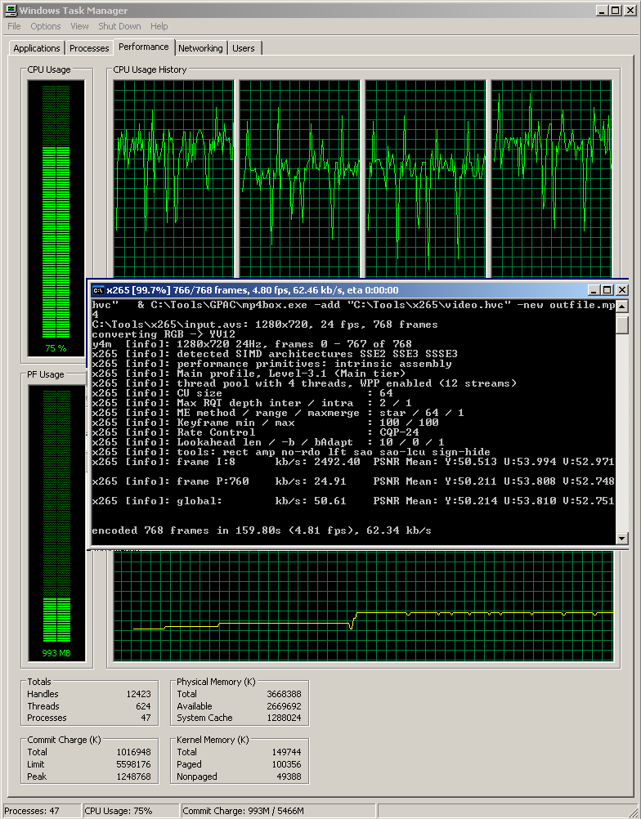Click the first CPU usage history graph
The height and width of the screenshot is (819, 641).
coord(173,179)
